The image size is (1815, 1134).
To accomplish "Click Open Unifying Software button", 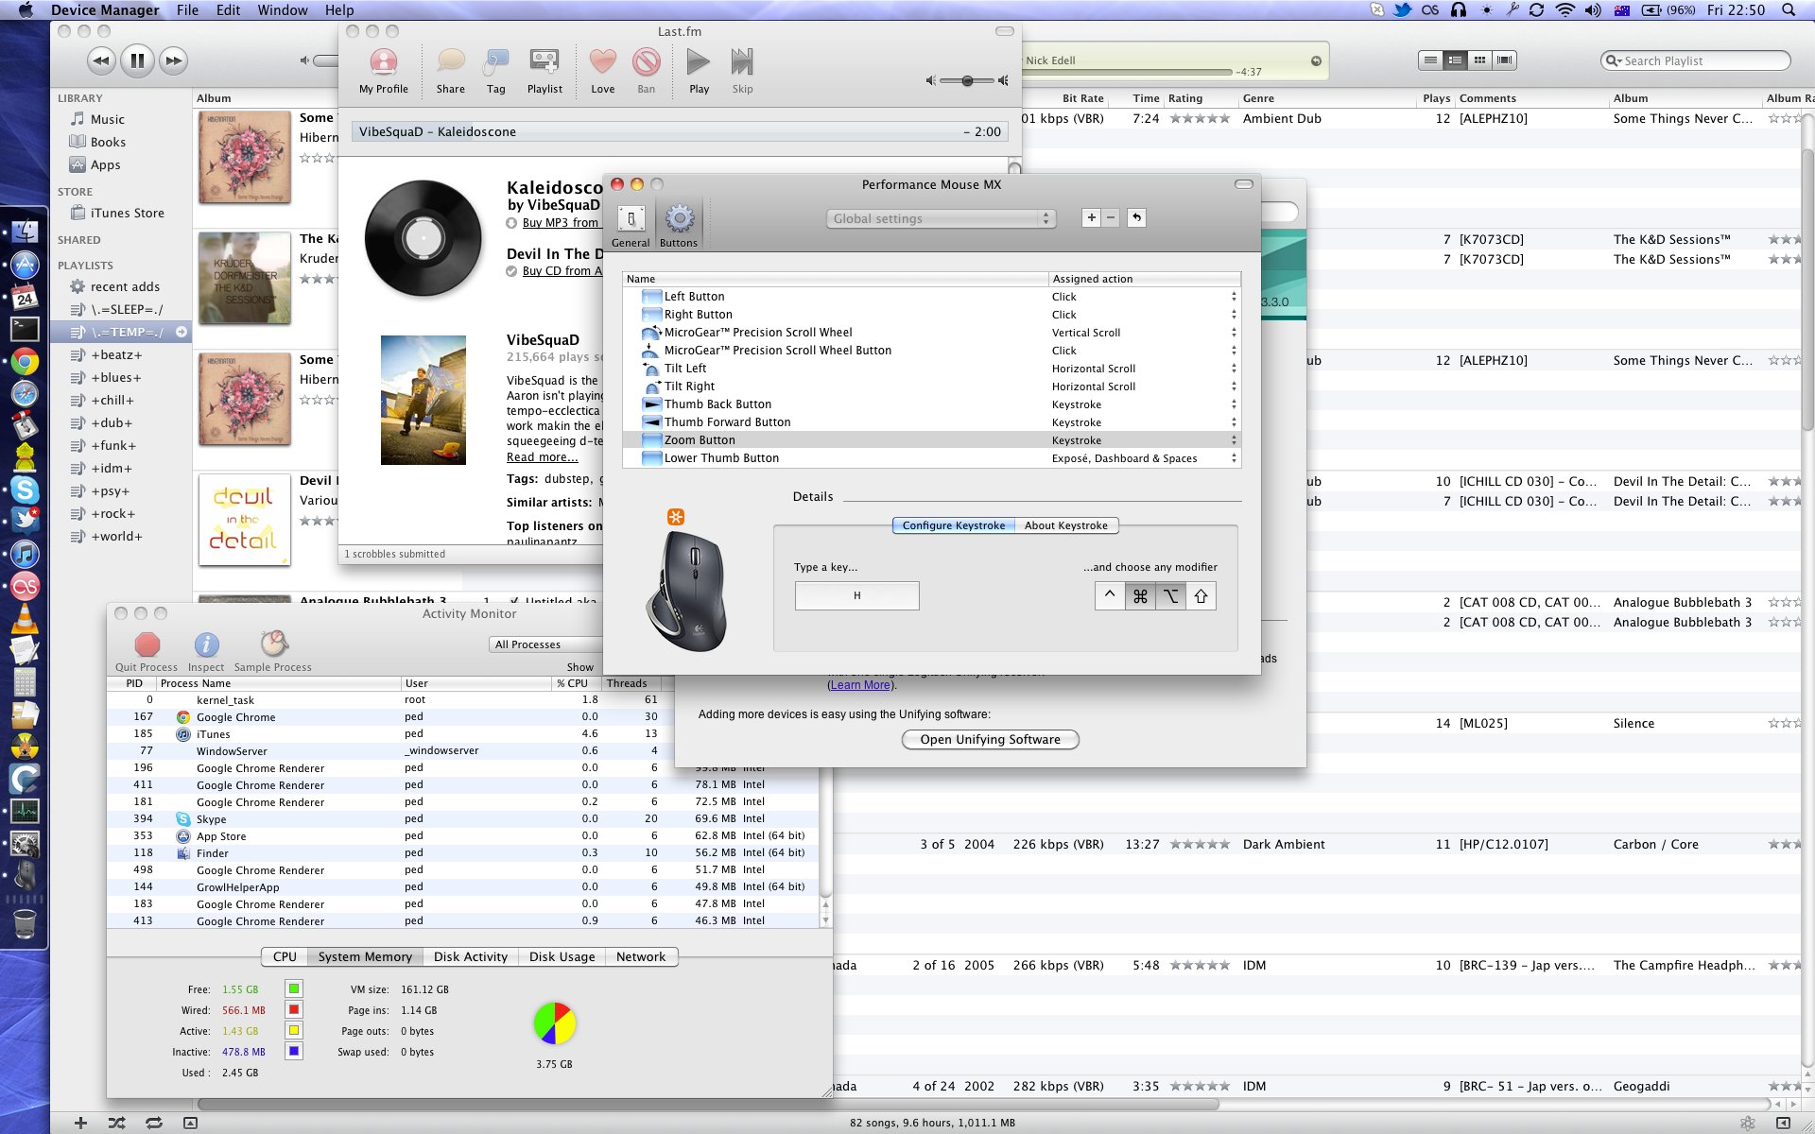I will coord(990,739).
